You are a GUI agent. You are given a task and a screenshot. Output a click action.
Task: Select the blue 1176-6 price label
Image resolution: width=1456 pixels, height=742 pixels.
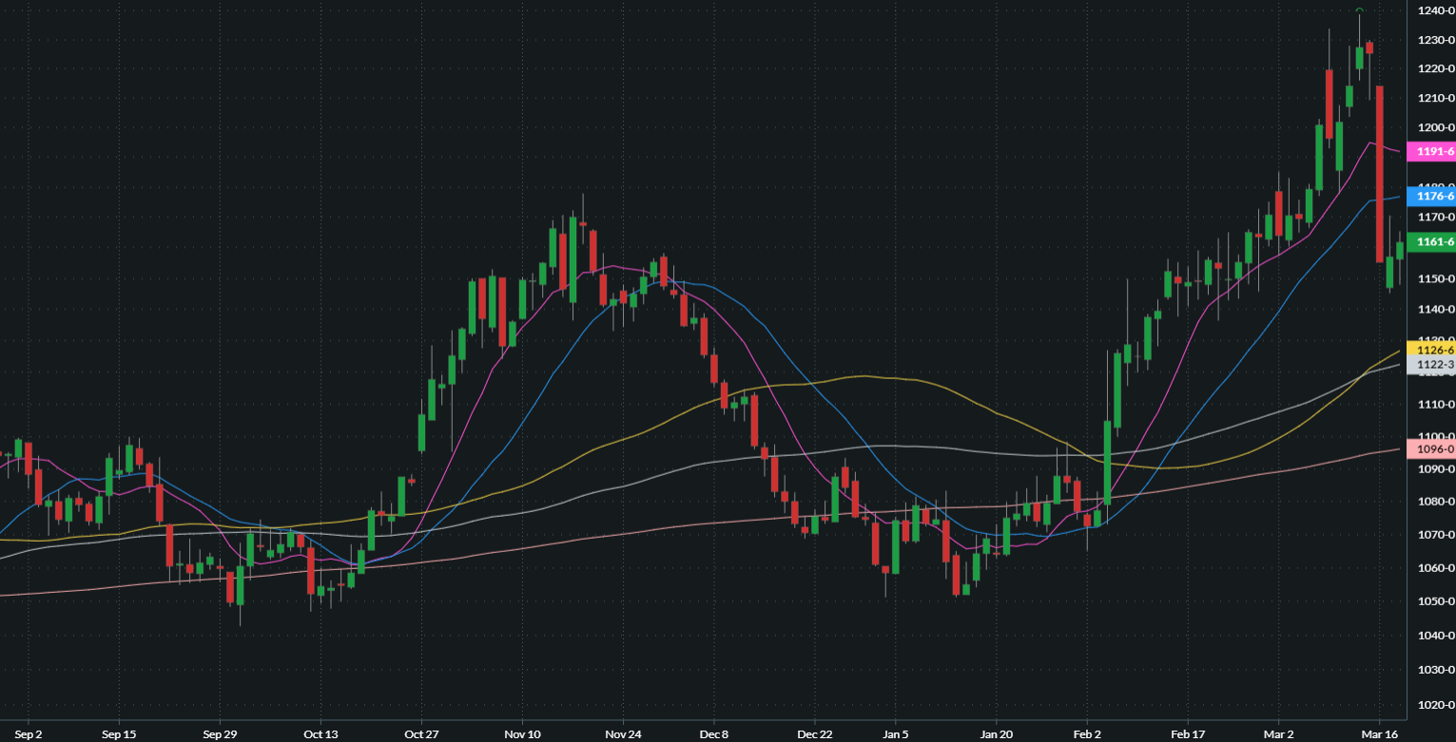coord(1430,197)
